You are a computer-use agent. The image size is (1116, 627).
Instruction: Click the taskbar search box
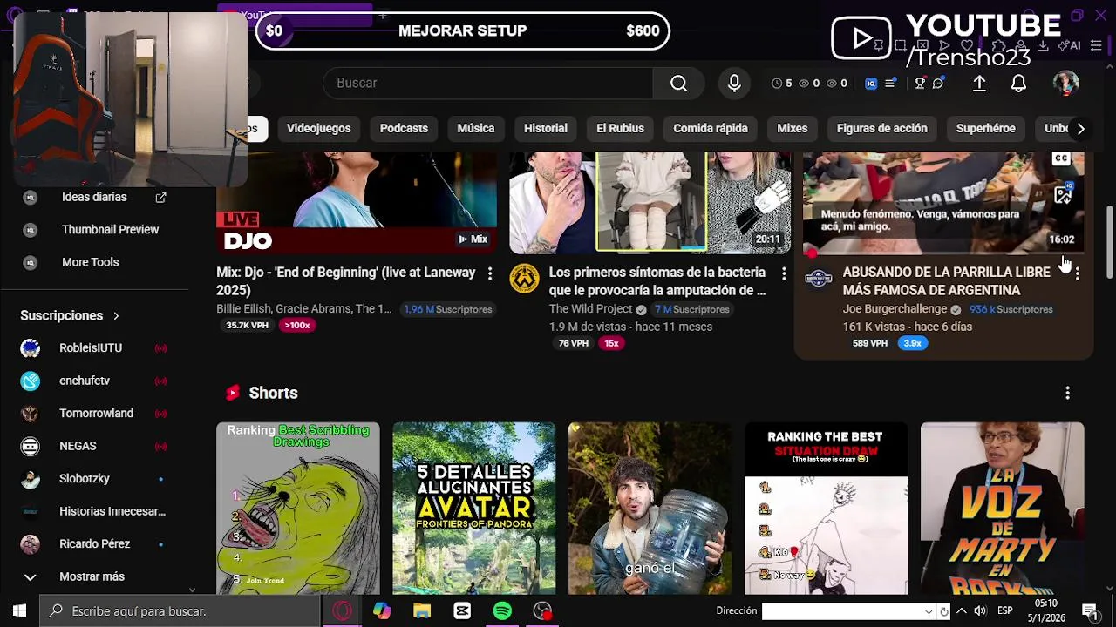click(180, 611)
